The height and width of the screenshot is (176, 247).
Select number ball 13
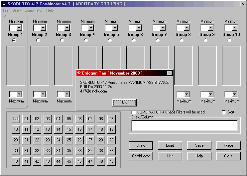click(x=48, y=129)
